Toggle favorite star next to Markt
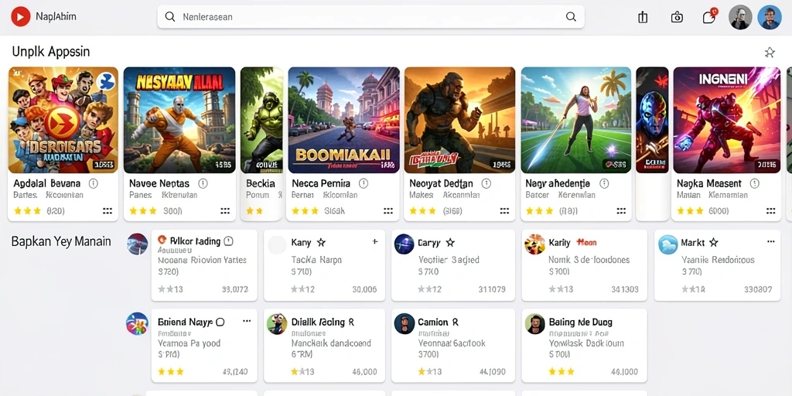This screenshot has height=396, width=792. click(713, 243)
